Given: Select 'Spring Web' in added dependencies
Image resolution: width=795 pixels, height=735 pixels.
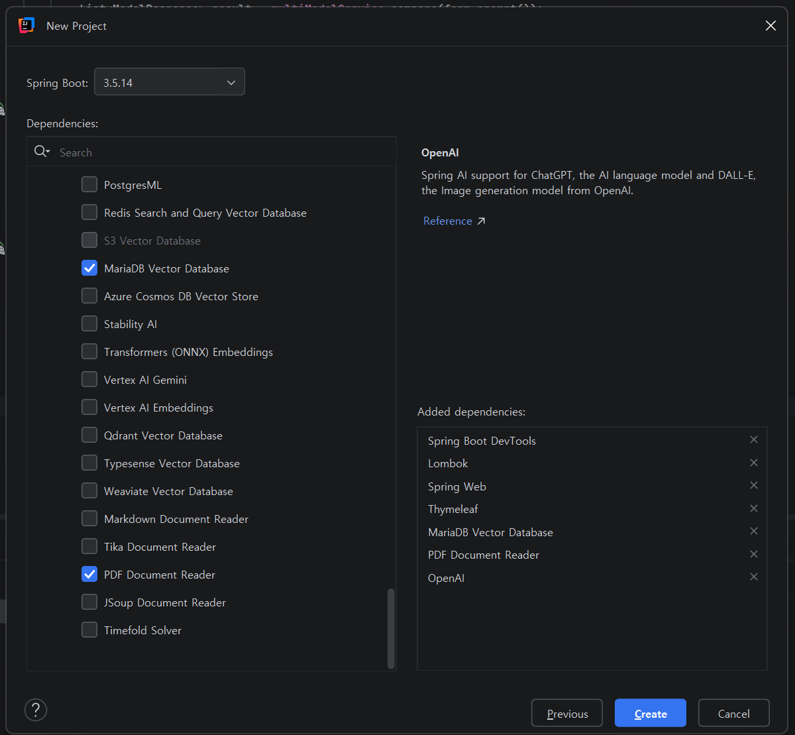Looking at the screenshot, I should pyautogui.click(x=457, y=486).
